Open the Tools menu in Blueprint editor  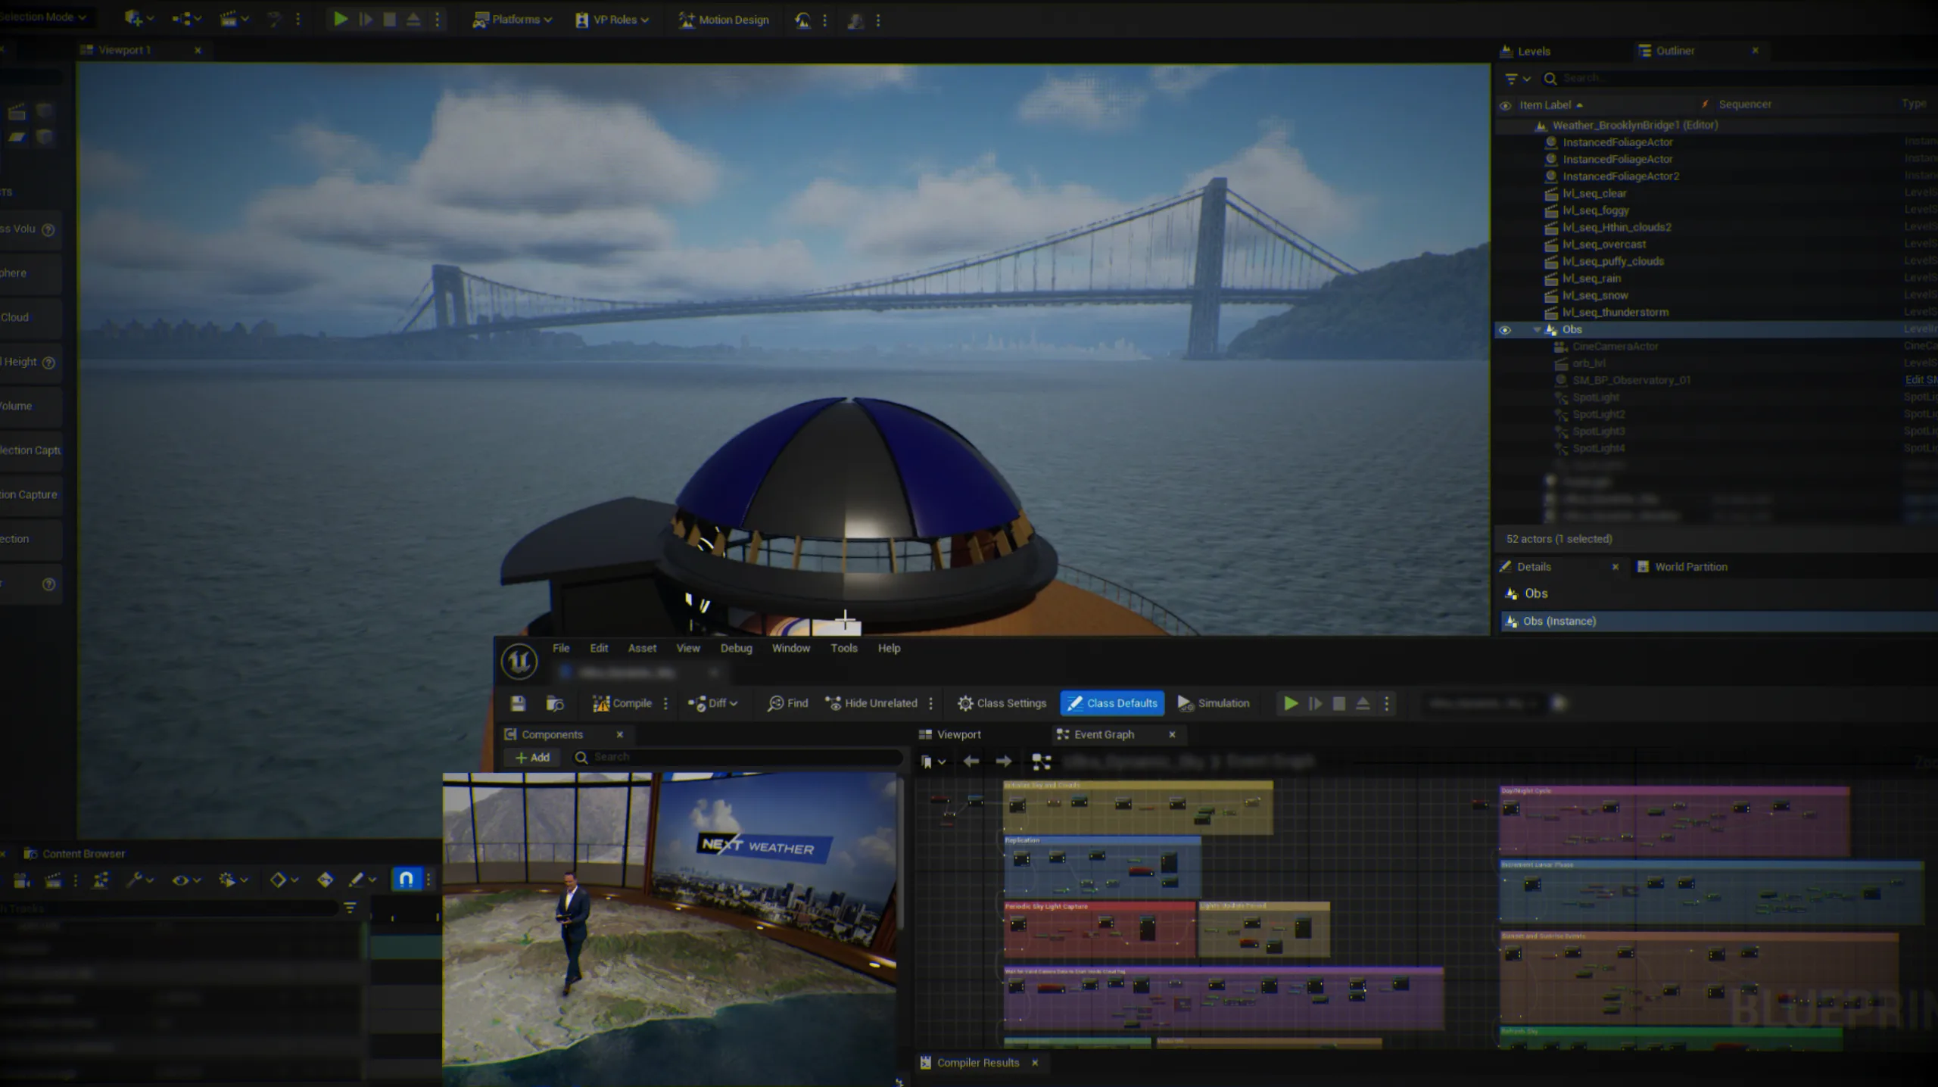click(x=843, y=648)
